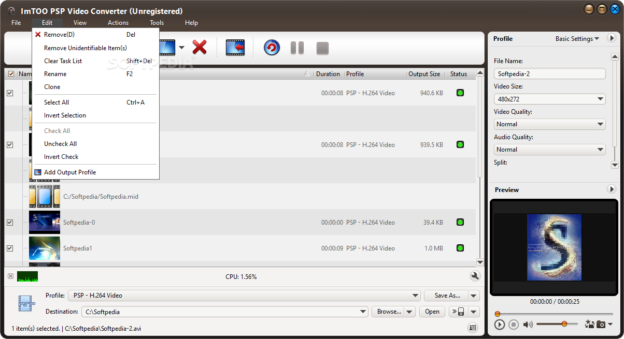Open the View menu
624x339 pixels.
[80, 23]
